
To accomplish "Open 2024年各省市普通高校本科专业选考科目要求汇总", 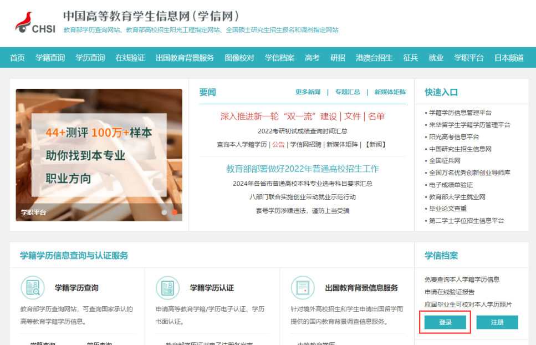I will (303, 184).
